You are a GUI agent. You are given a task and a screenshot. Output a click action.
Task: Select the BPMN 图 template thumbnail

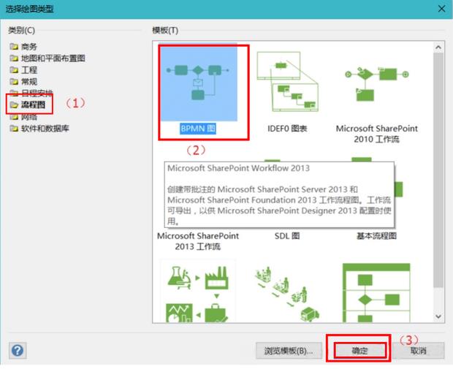point(199,83)
